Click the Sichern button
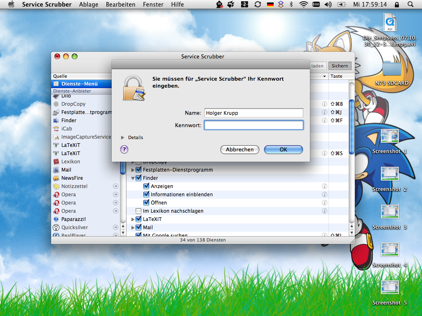Screen dimensions: 422x316 340,66
